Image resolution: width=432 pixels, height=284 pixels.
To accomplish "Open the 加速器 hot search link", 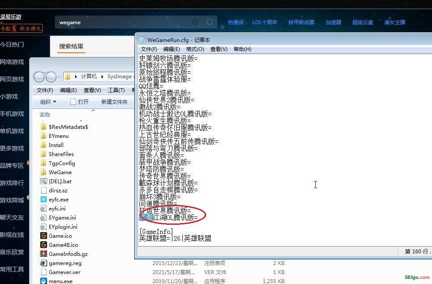I will pyautogui.click(x=334, y=22).
